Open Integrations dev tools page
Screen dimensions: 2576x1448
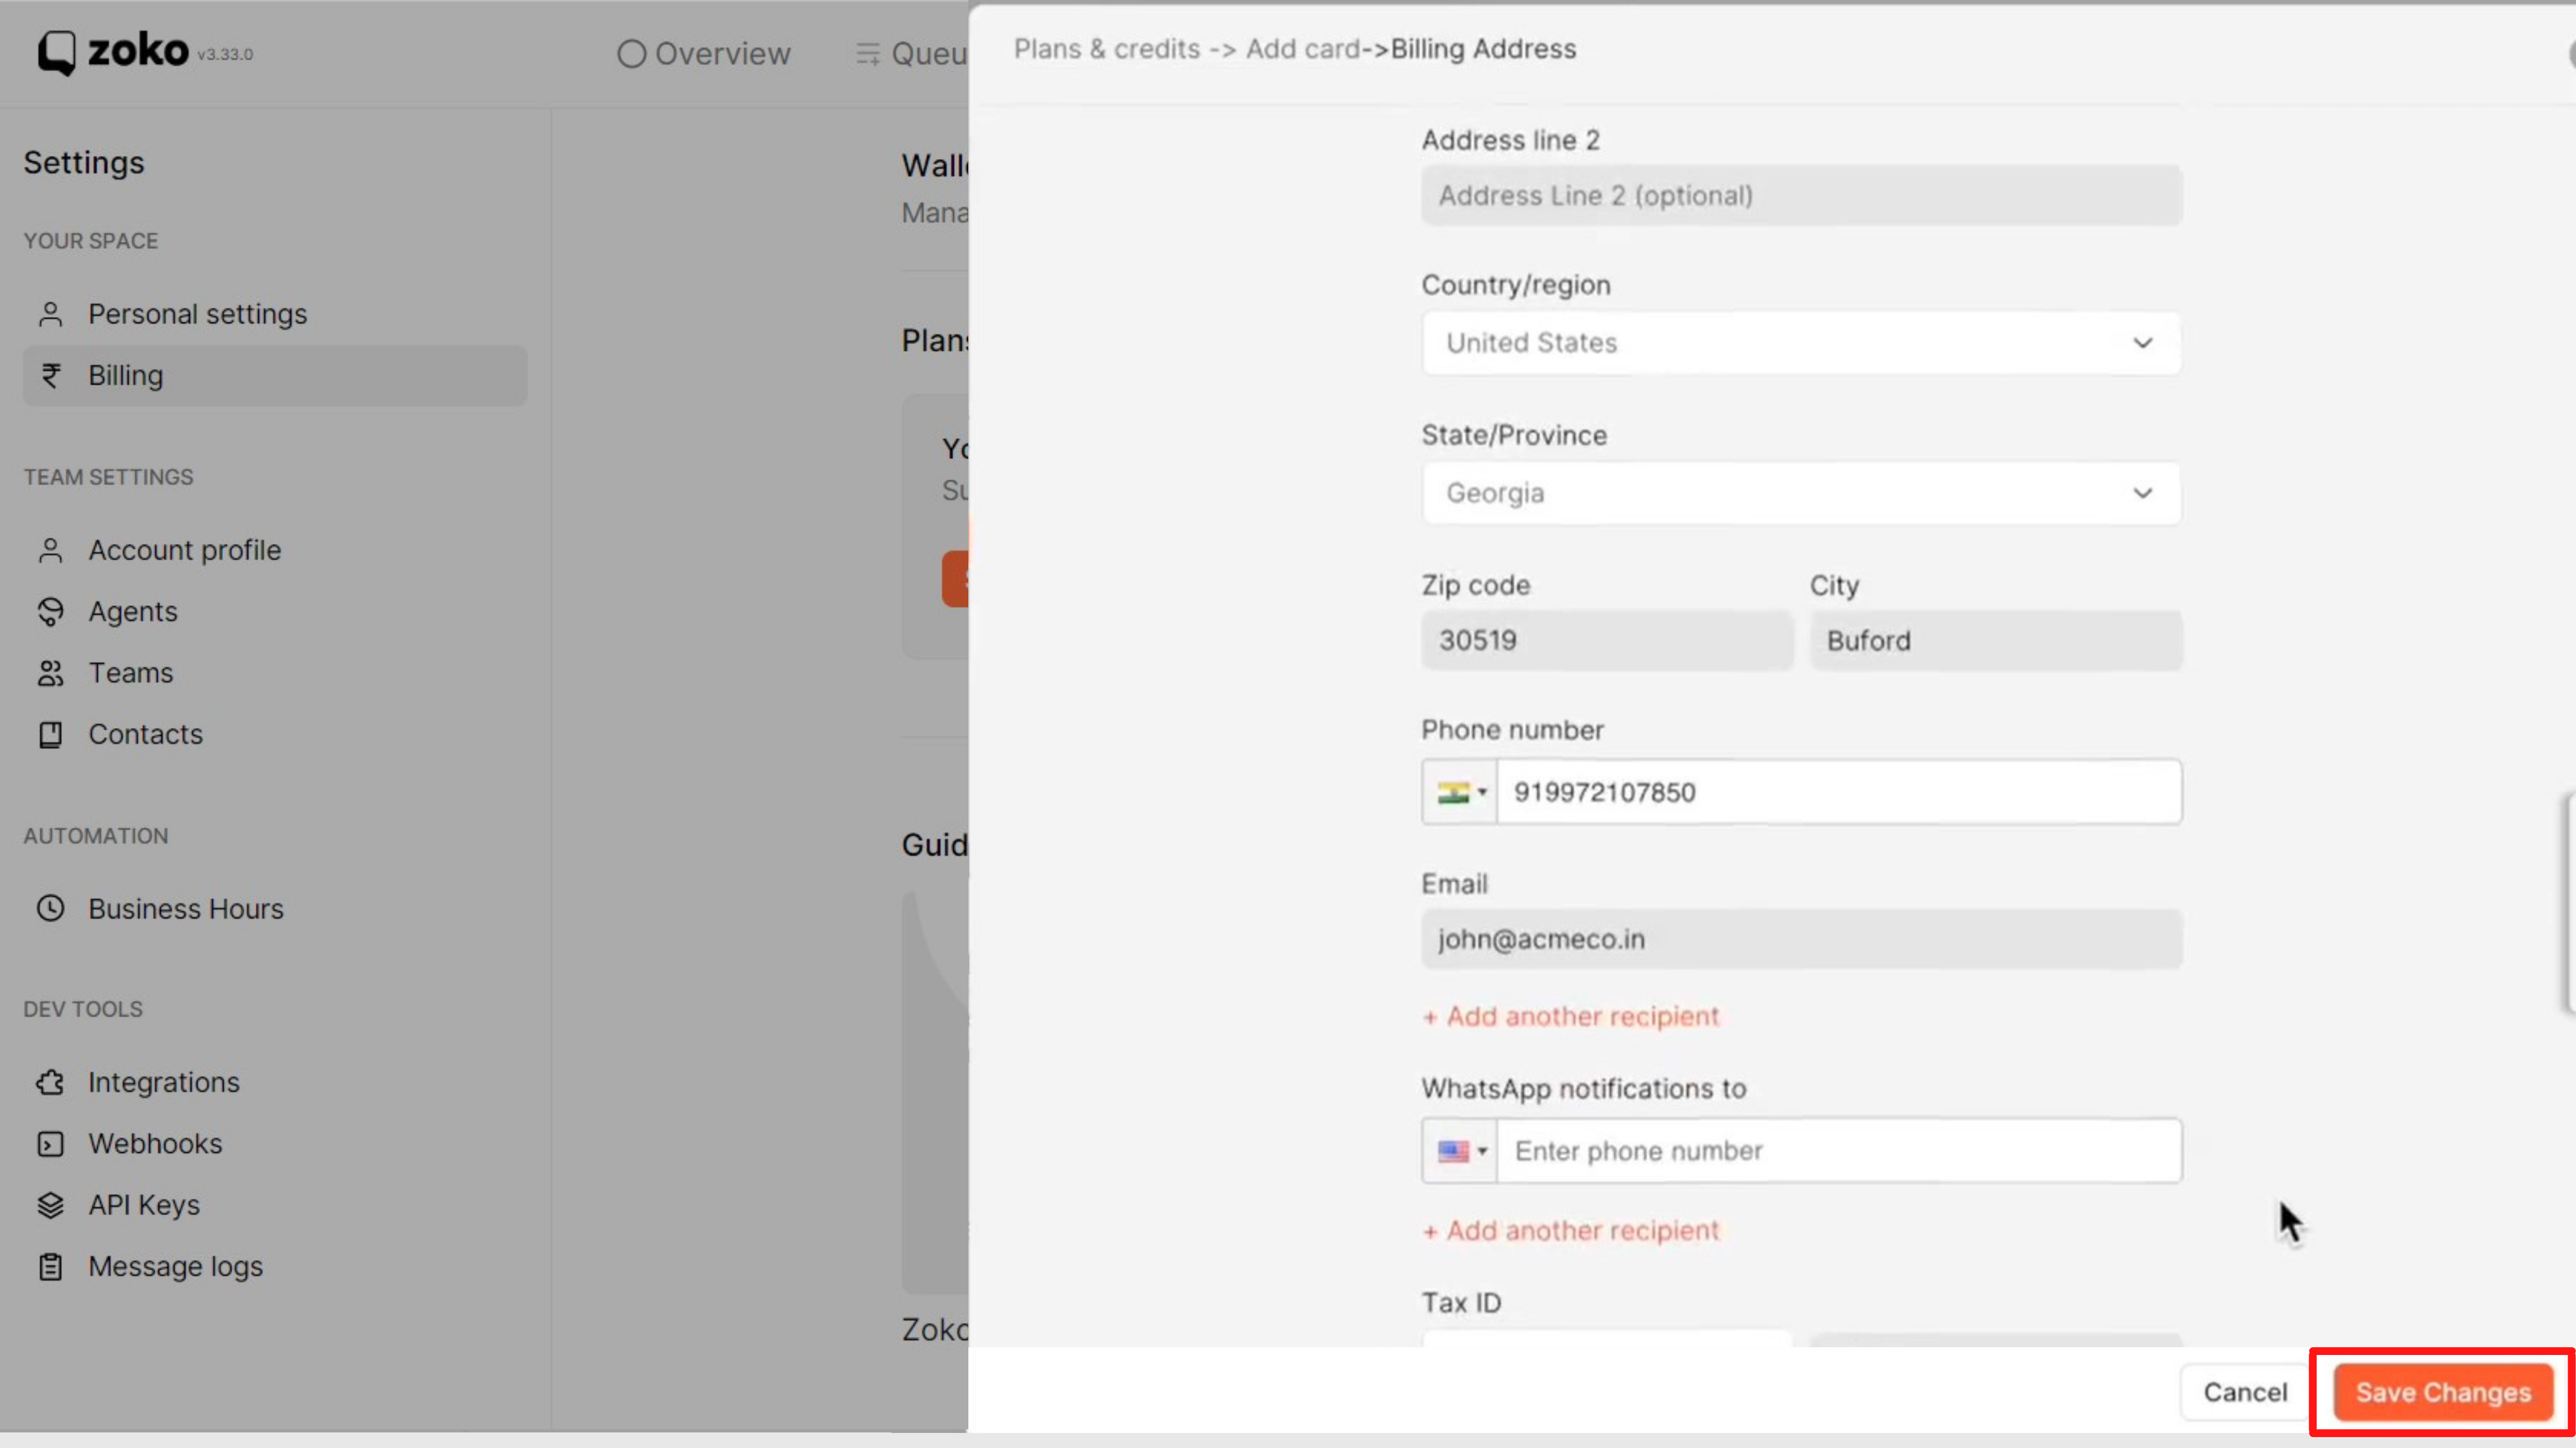[275, 1082]
